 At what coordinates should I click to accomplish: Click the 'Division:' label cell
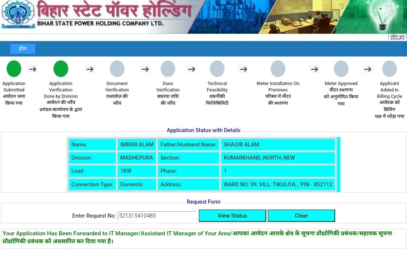click(x=92, y=158)
